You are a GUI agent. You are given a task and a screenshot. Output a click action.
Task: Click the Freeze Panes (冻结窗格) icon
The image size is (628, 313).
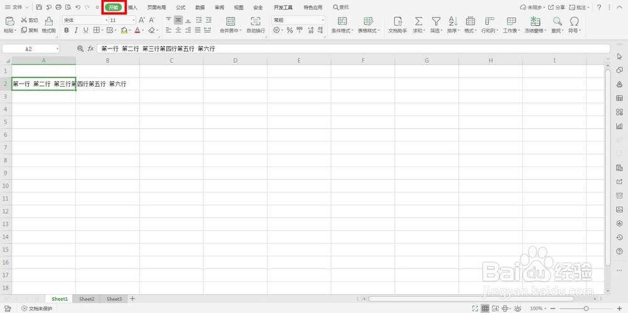(x=536, y=21)
